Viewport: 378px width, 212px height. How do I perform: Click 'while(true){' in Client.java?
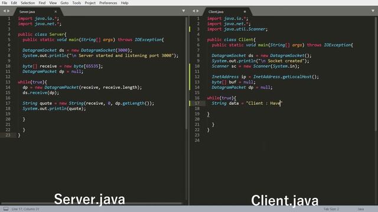click(221, 98)
